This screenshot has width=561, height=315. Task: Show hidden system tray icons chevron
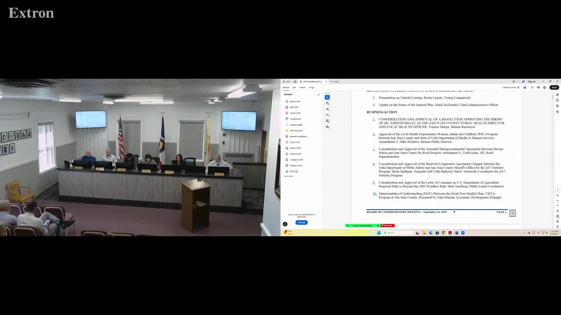pos(524,233)
